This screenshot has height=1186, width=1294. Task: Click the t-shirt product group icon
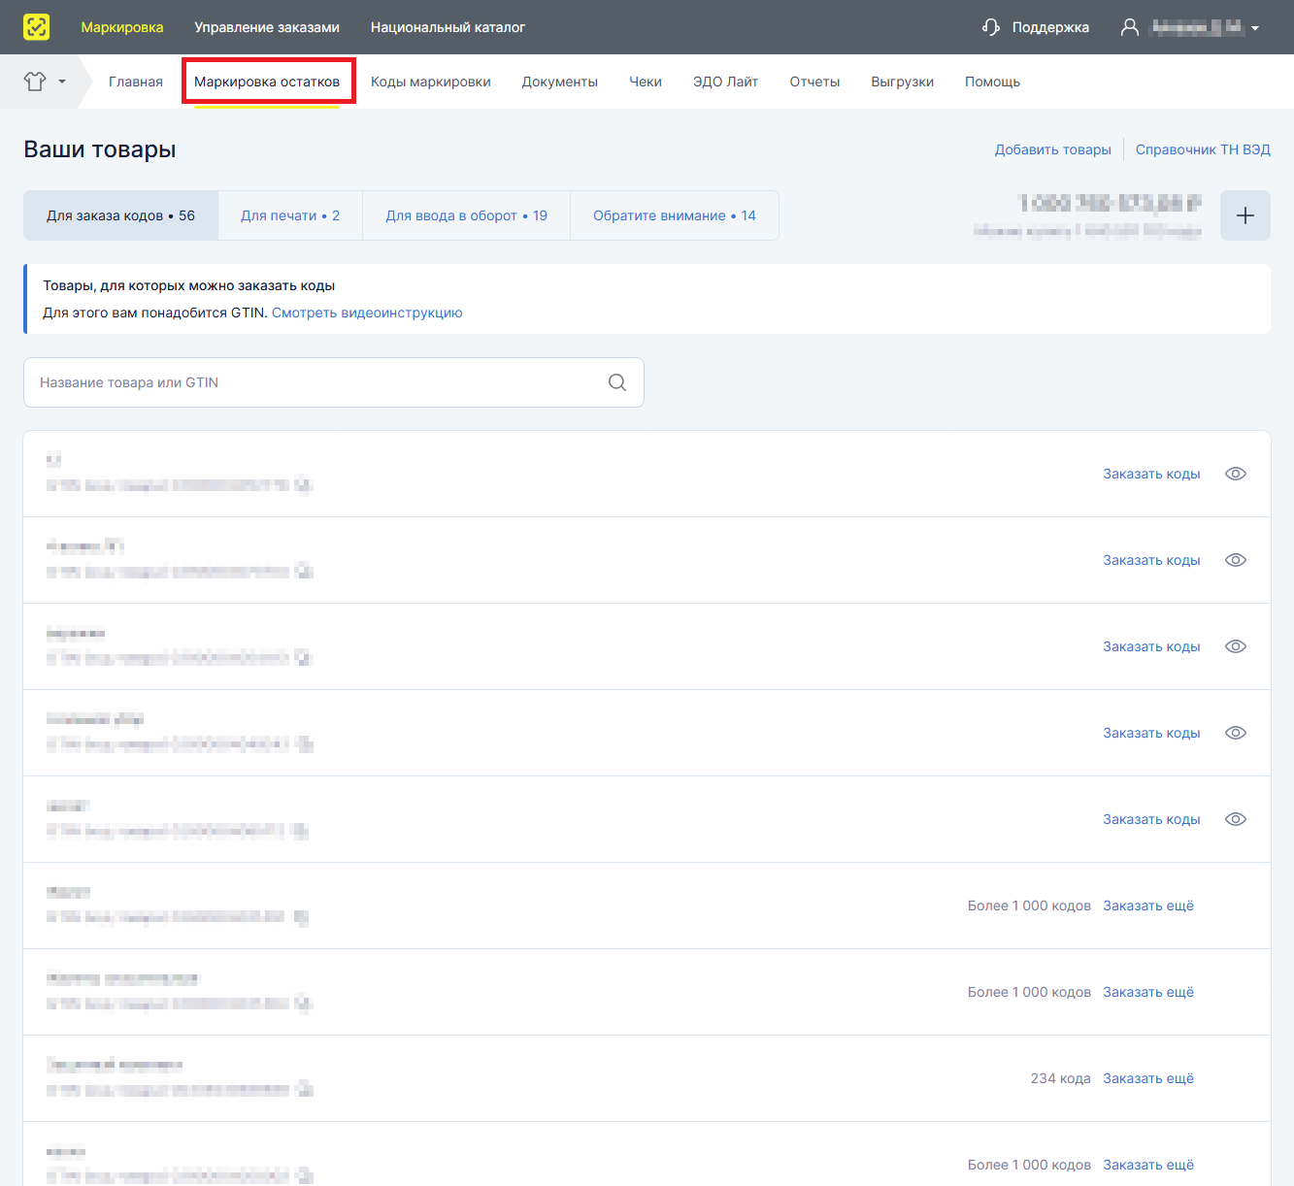[x=35, y=82]
